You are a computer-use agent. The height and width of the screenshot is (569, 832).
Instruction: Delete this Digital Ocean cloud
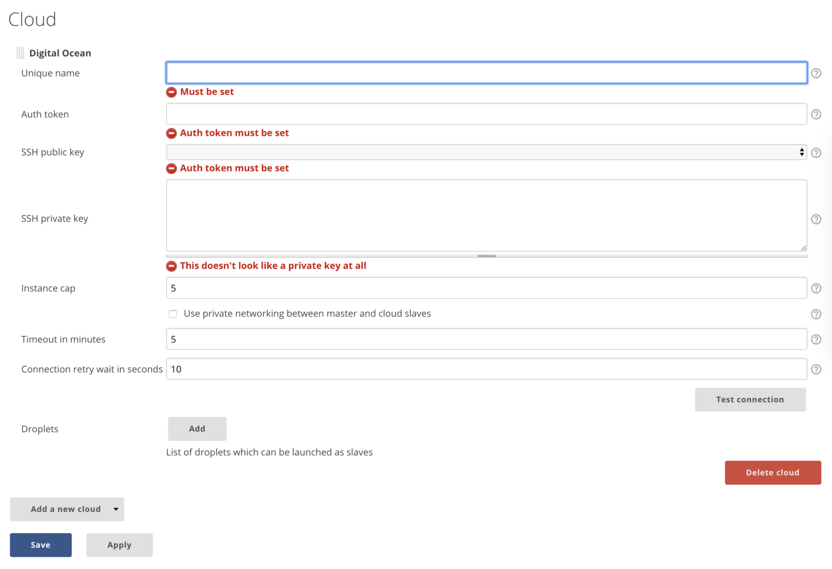pyautogui.click(x=773, y=473)
